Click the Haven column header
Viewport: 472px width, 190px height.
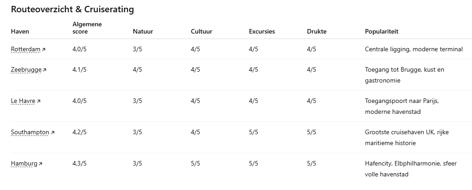tap(19, 32)
